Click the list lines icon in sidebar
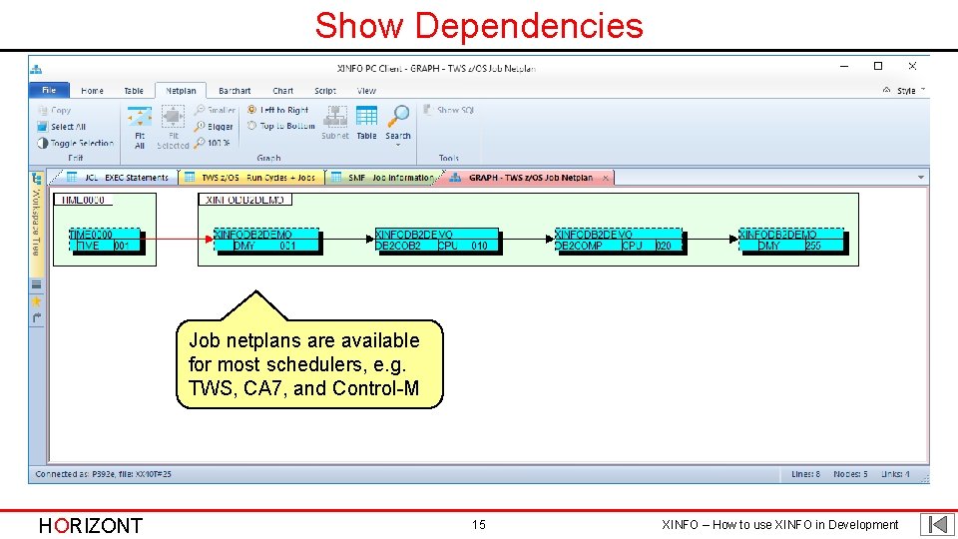 tap(37, 284)
